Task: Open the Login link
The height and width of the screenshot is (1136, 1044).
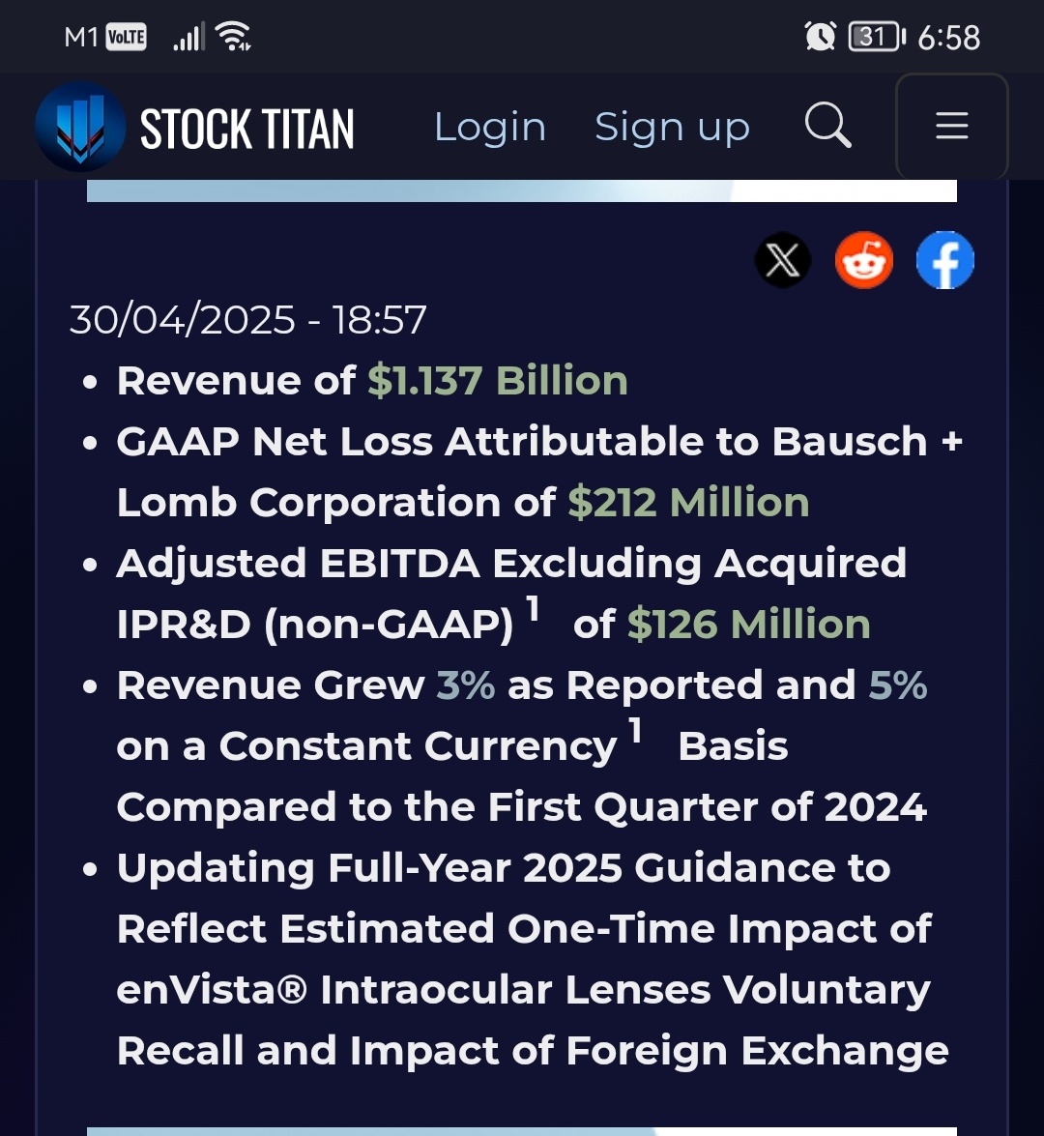Action: tap(490, 128)
